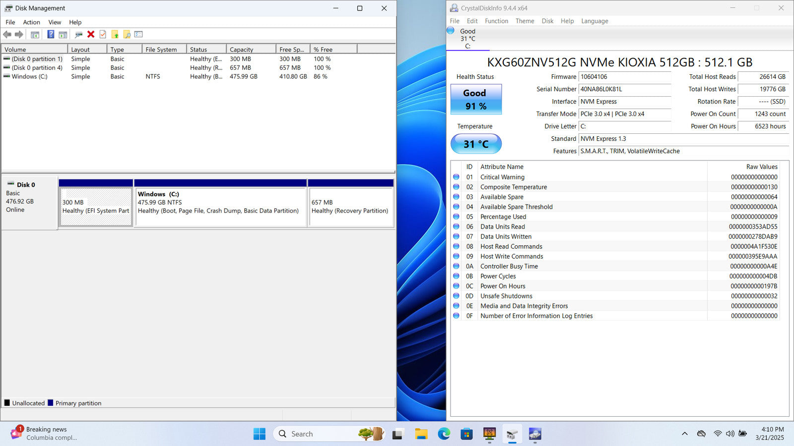Open CrystalDiskInfo Disk menu

coord(547,21)
